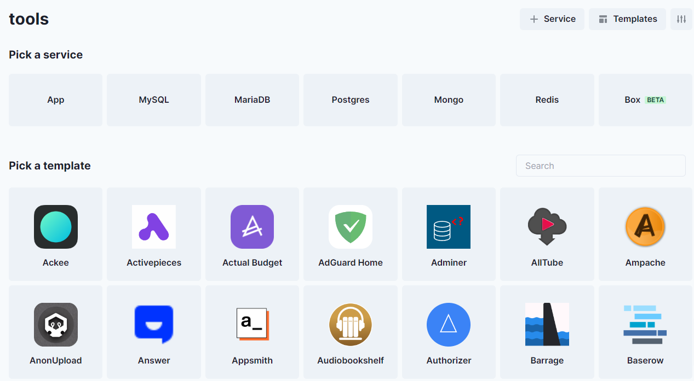Open the Appsmith logo icon
This screenshot has width=694, height=381.
click(x=252, y=325)
